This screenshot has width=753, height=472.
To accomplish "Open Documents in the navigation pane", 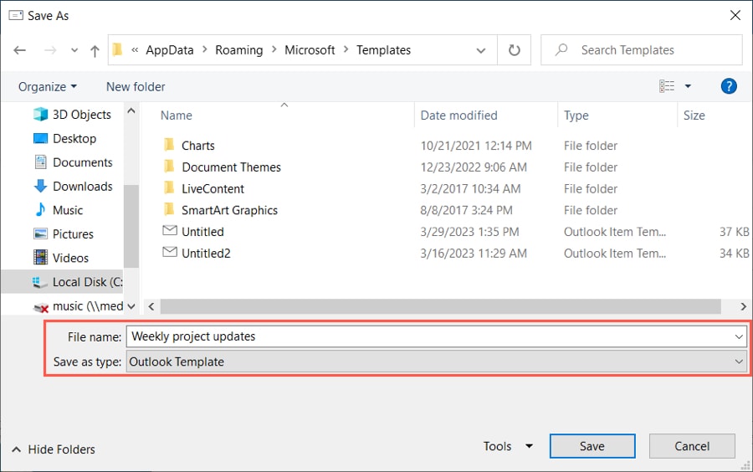I will (74, 162).
